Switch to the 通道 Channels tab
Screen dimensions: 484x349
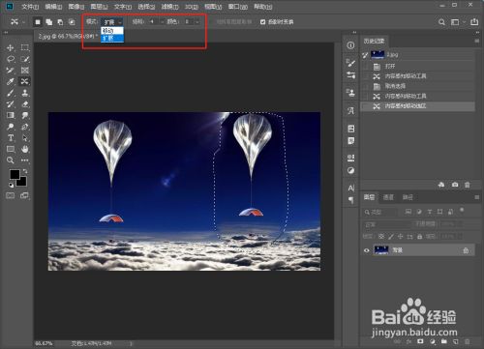point(388,197)
